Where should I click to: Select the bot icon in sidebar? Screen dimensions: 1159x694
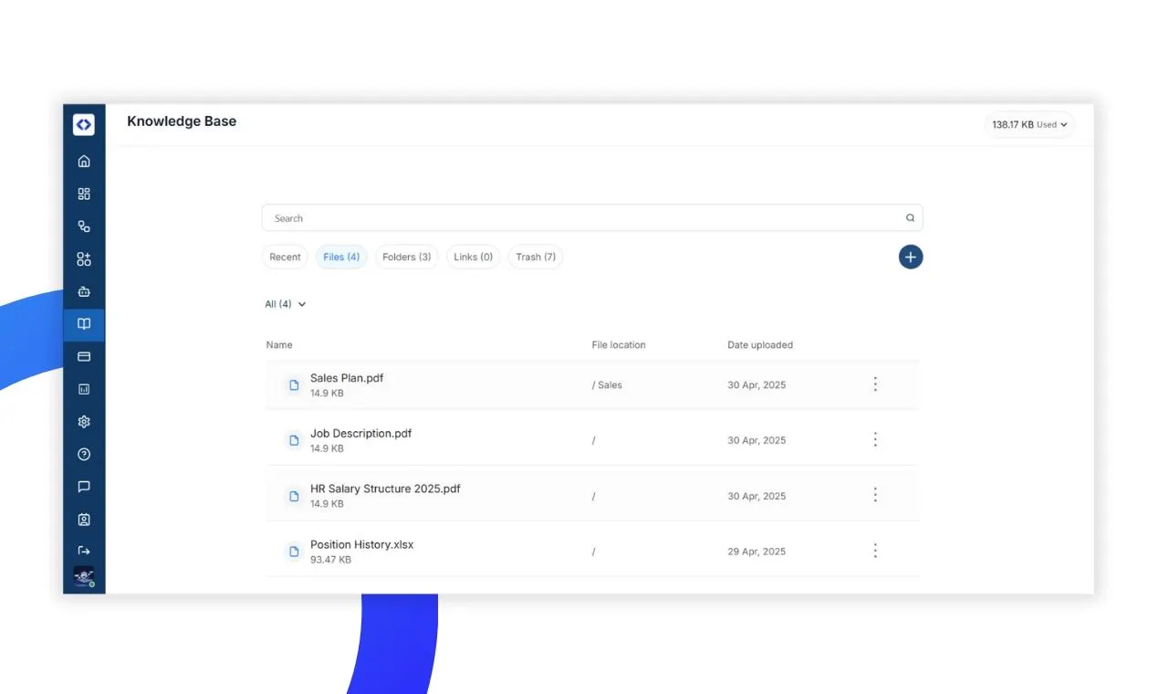click(84, 292)
